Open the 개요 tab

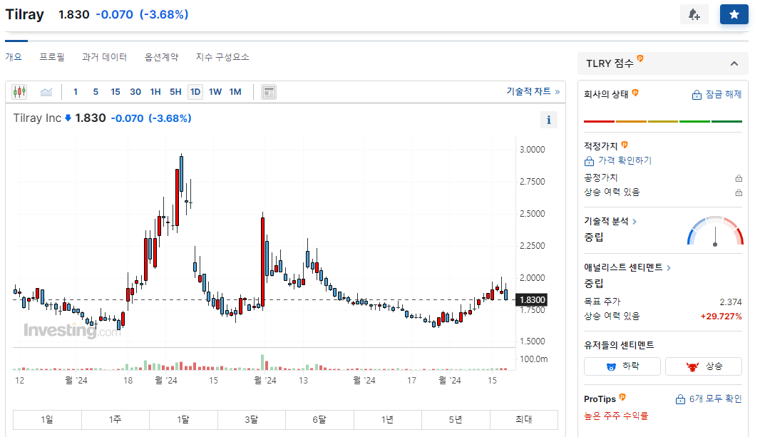pyautogui.click(x=14, y=57)
